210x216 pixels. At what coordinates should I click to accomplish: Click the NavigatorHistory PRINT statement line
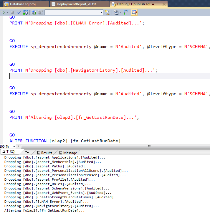[x=83, y=70]
